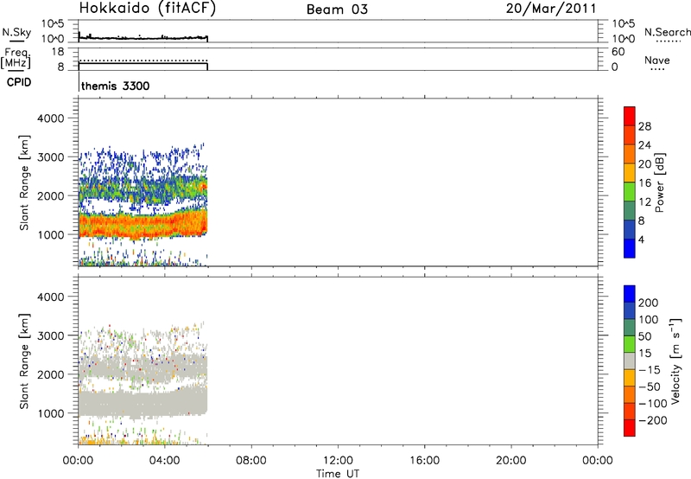Click Power colorbar segment between 4 and 8

[x=630, y=229]
